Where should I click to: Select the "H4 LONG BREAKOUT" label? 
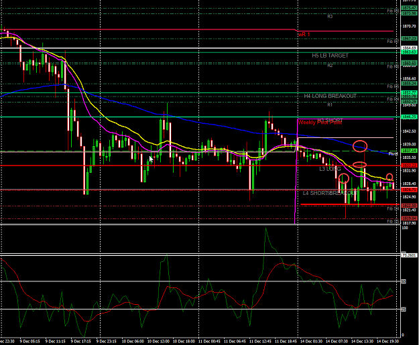[x=330, y=96]
